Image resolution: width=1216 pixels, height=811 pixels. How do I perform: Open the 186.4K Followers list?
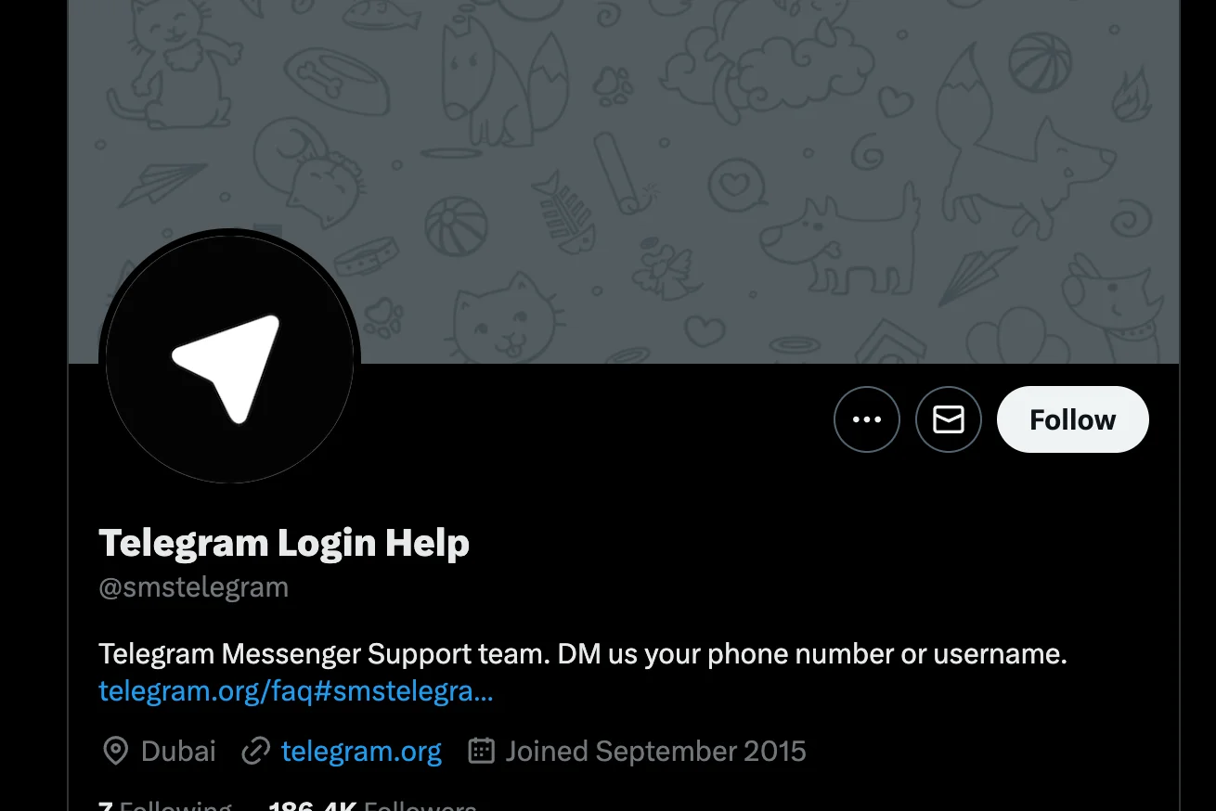pyautogui.click(x=372, y=804)
